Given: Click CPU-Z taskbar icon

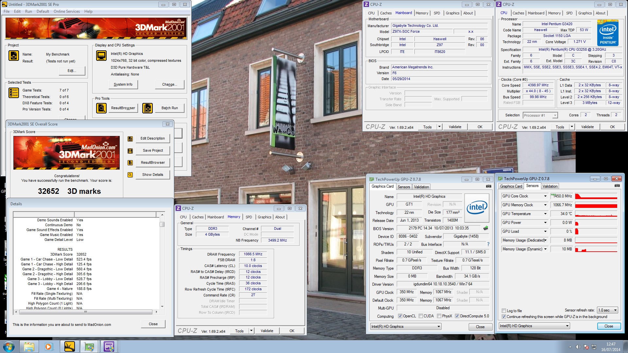Looking at the screenshot, I should point(109,346).
